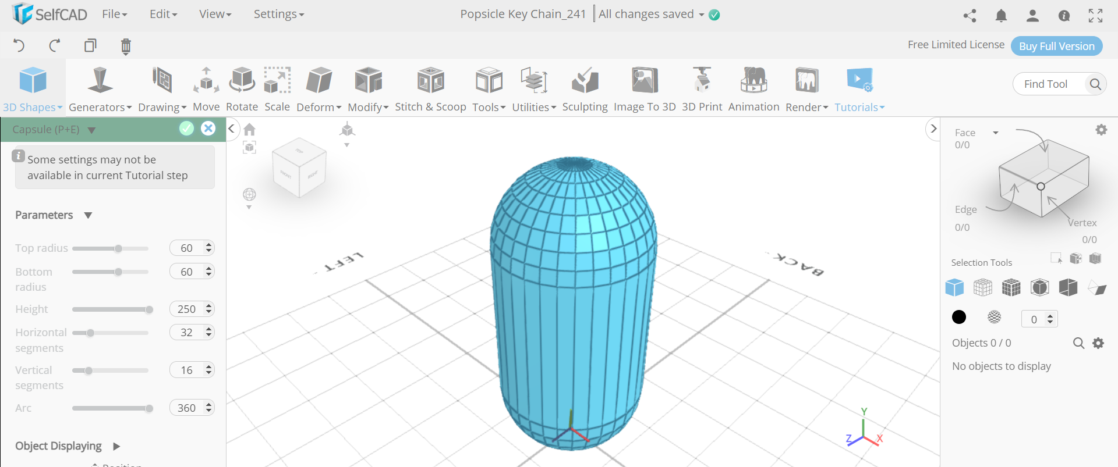This screenshot has height=467, width=1118.
Task: Click the Delete trash icon
Action: pos(126,46)
